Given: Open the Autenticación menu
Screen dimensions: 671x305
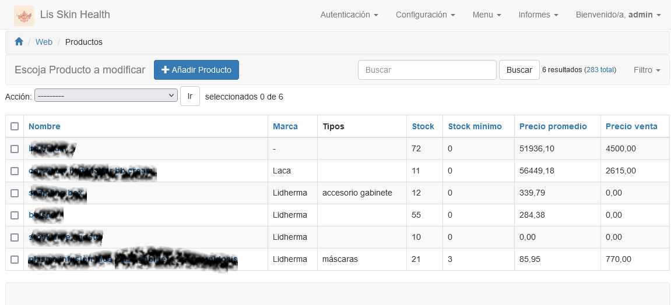Looking at the screenshot, I should click(349, 15).
